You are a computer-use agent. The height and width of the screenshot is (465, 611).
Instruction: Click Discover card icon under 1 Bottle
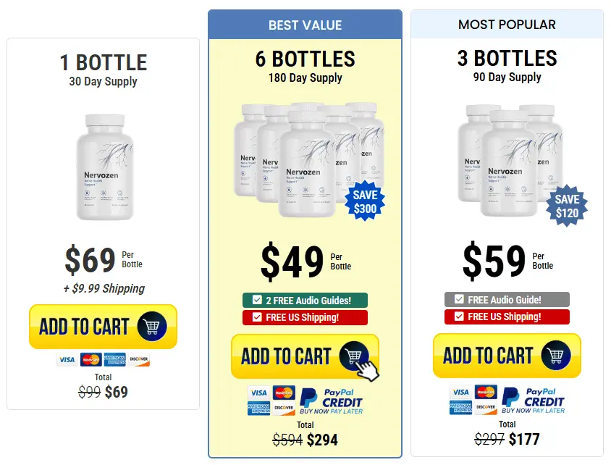point(138,359)
